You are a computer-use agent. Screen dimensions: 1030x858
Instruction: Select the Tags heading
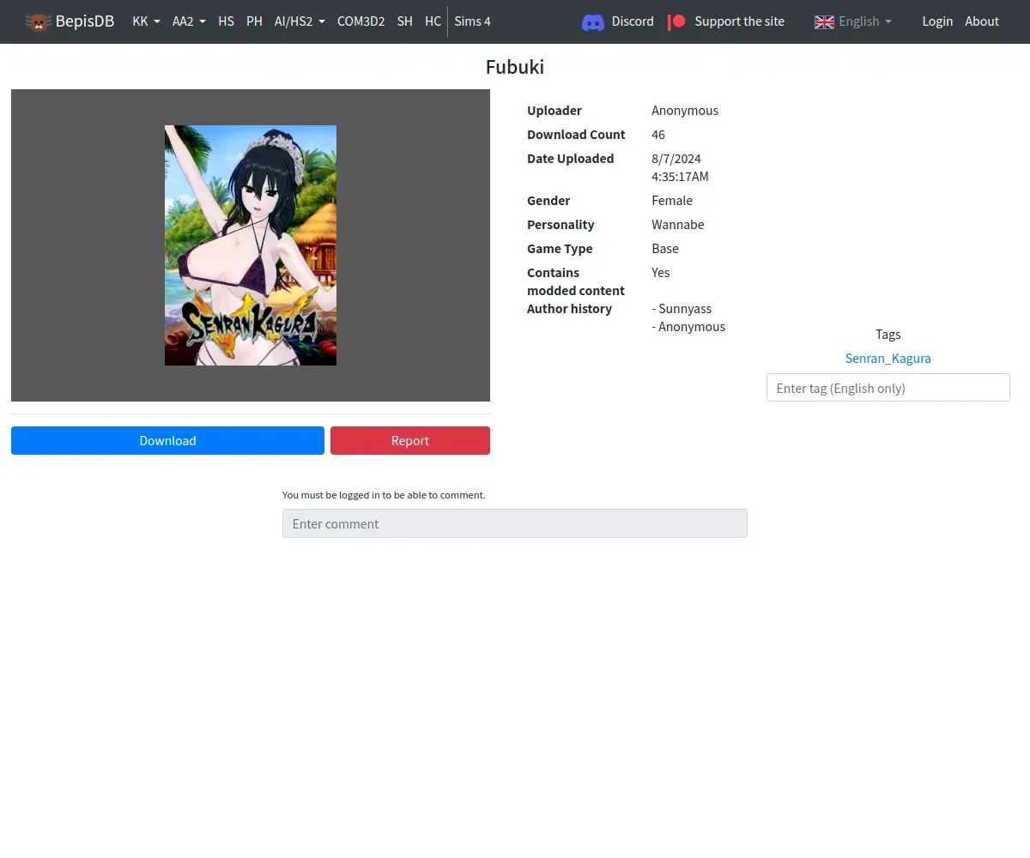(888, 335)
